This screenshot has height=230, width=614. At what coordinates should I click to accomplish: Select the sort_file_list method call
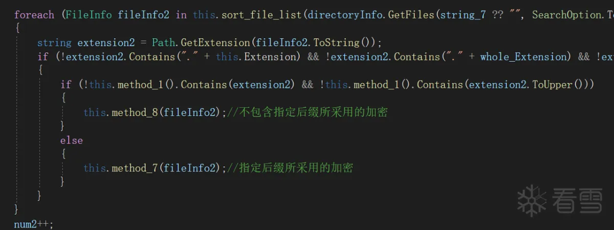[x=262, y=15]
